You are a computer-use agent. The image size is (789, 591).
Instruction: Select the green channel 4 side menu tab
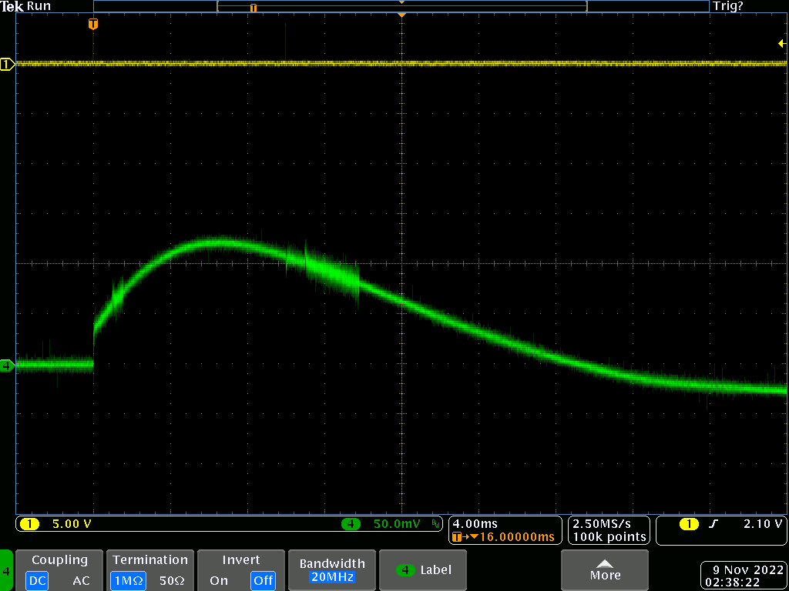tap(6, 571)
